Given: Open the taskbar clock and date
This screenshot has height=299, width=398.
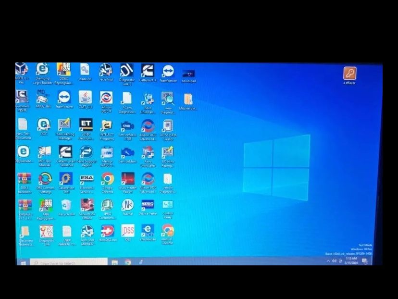Looking at the screenshot, I should [x=351, y=261].
